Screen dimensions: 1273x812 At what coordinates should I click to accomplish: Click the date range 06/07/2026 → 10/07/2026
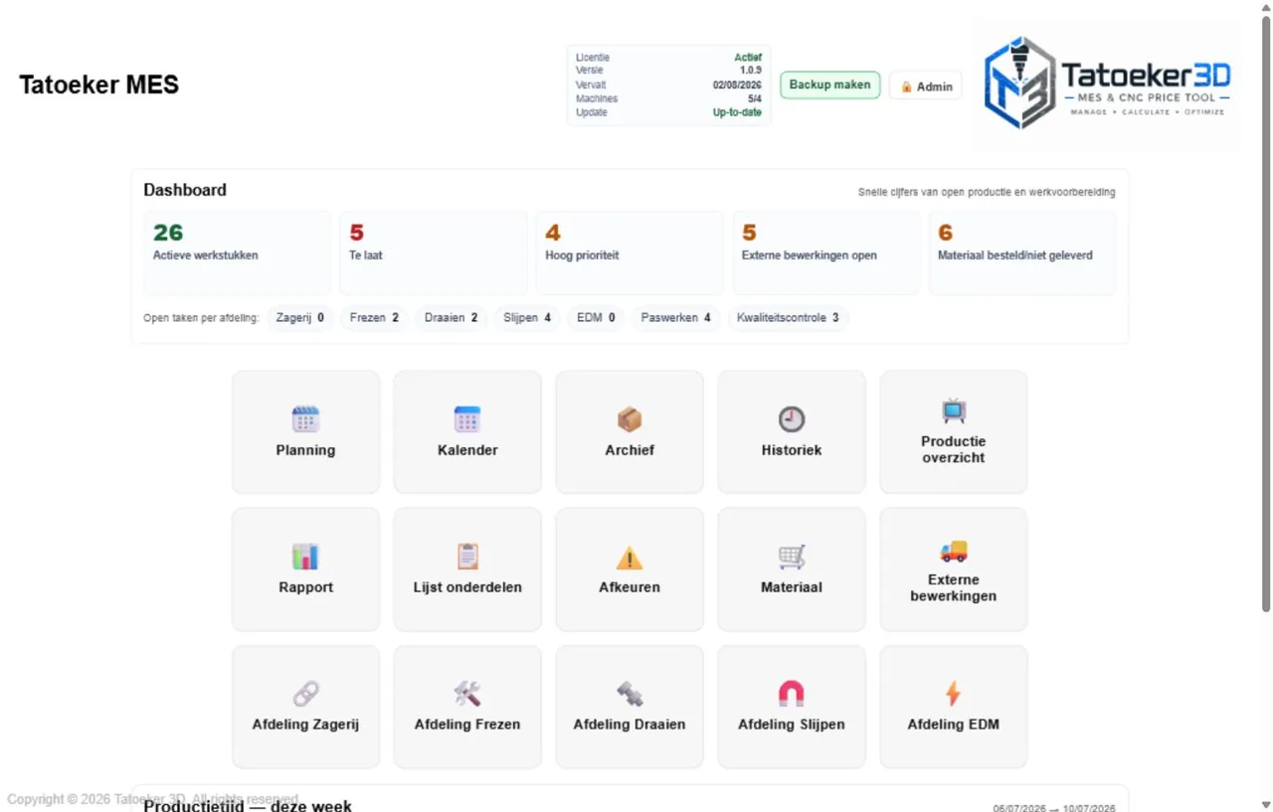[1054, 808]
